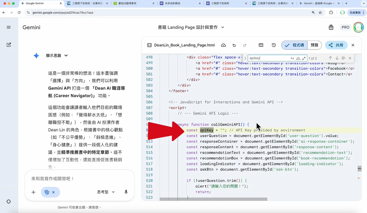Click the 完成更新 update button

pos(357,12)
